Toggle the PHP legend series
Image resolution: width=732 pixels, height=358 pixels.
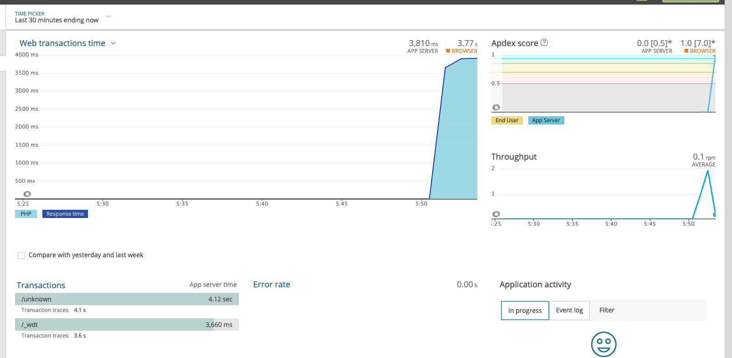click(x=26, y=214)
